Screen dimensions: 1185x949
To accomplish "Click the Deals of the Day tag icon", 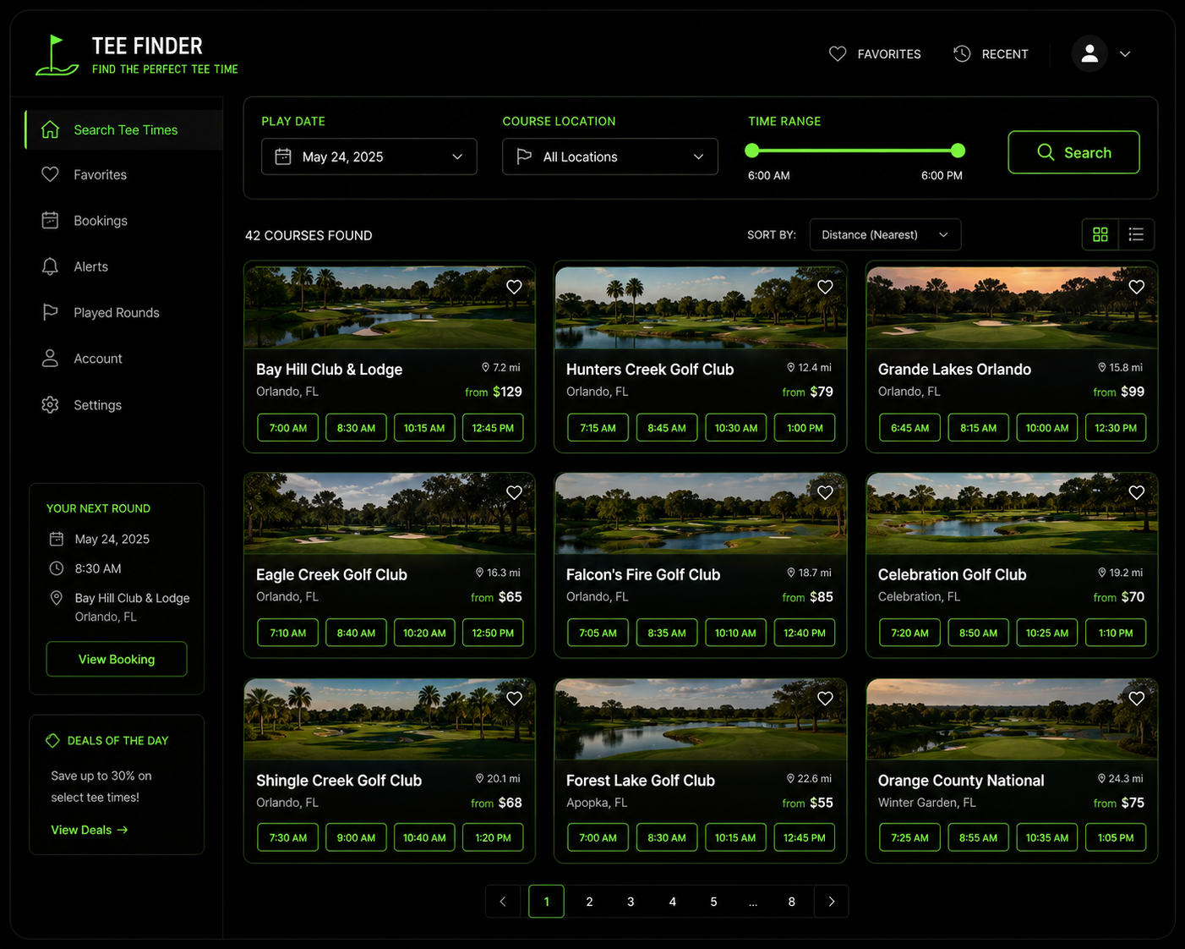I will tap(52, 740).
